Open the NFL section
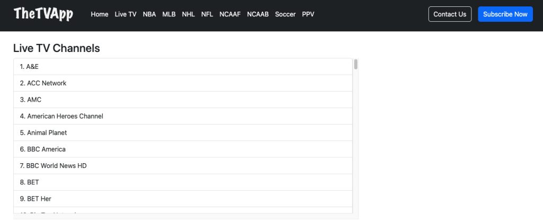This screenshot has width=543, height=222. 207,14
